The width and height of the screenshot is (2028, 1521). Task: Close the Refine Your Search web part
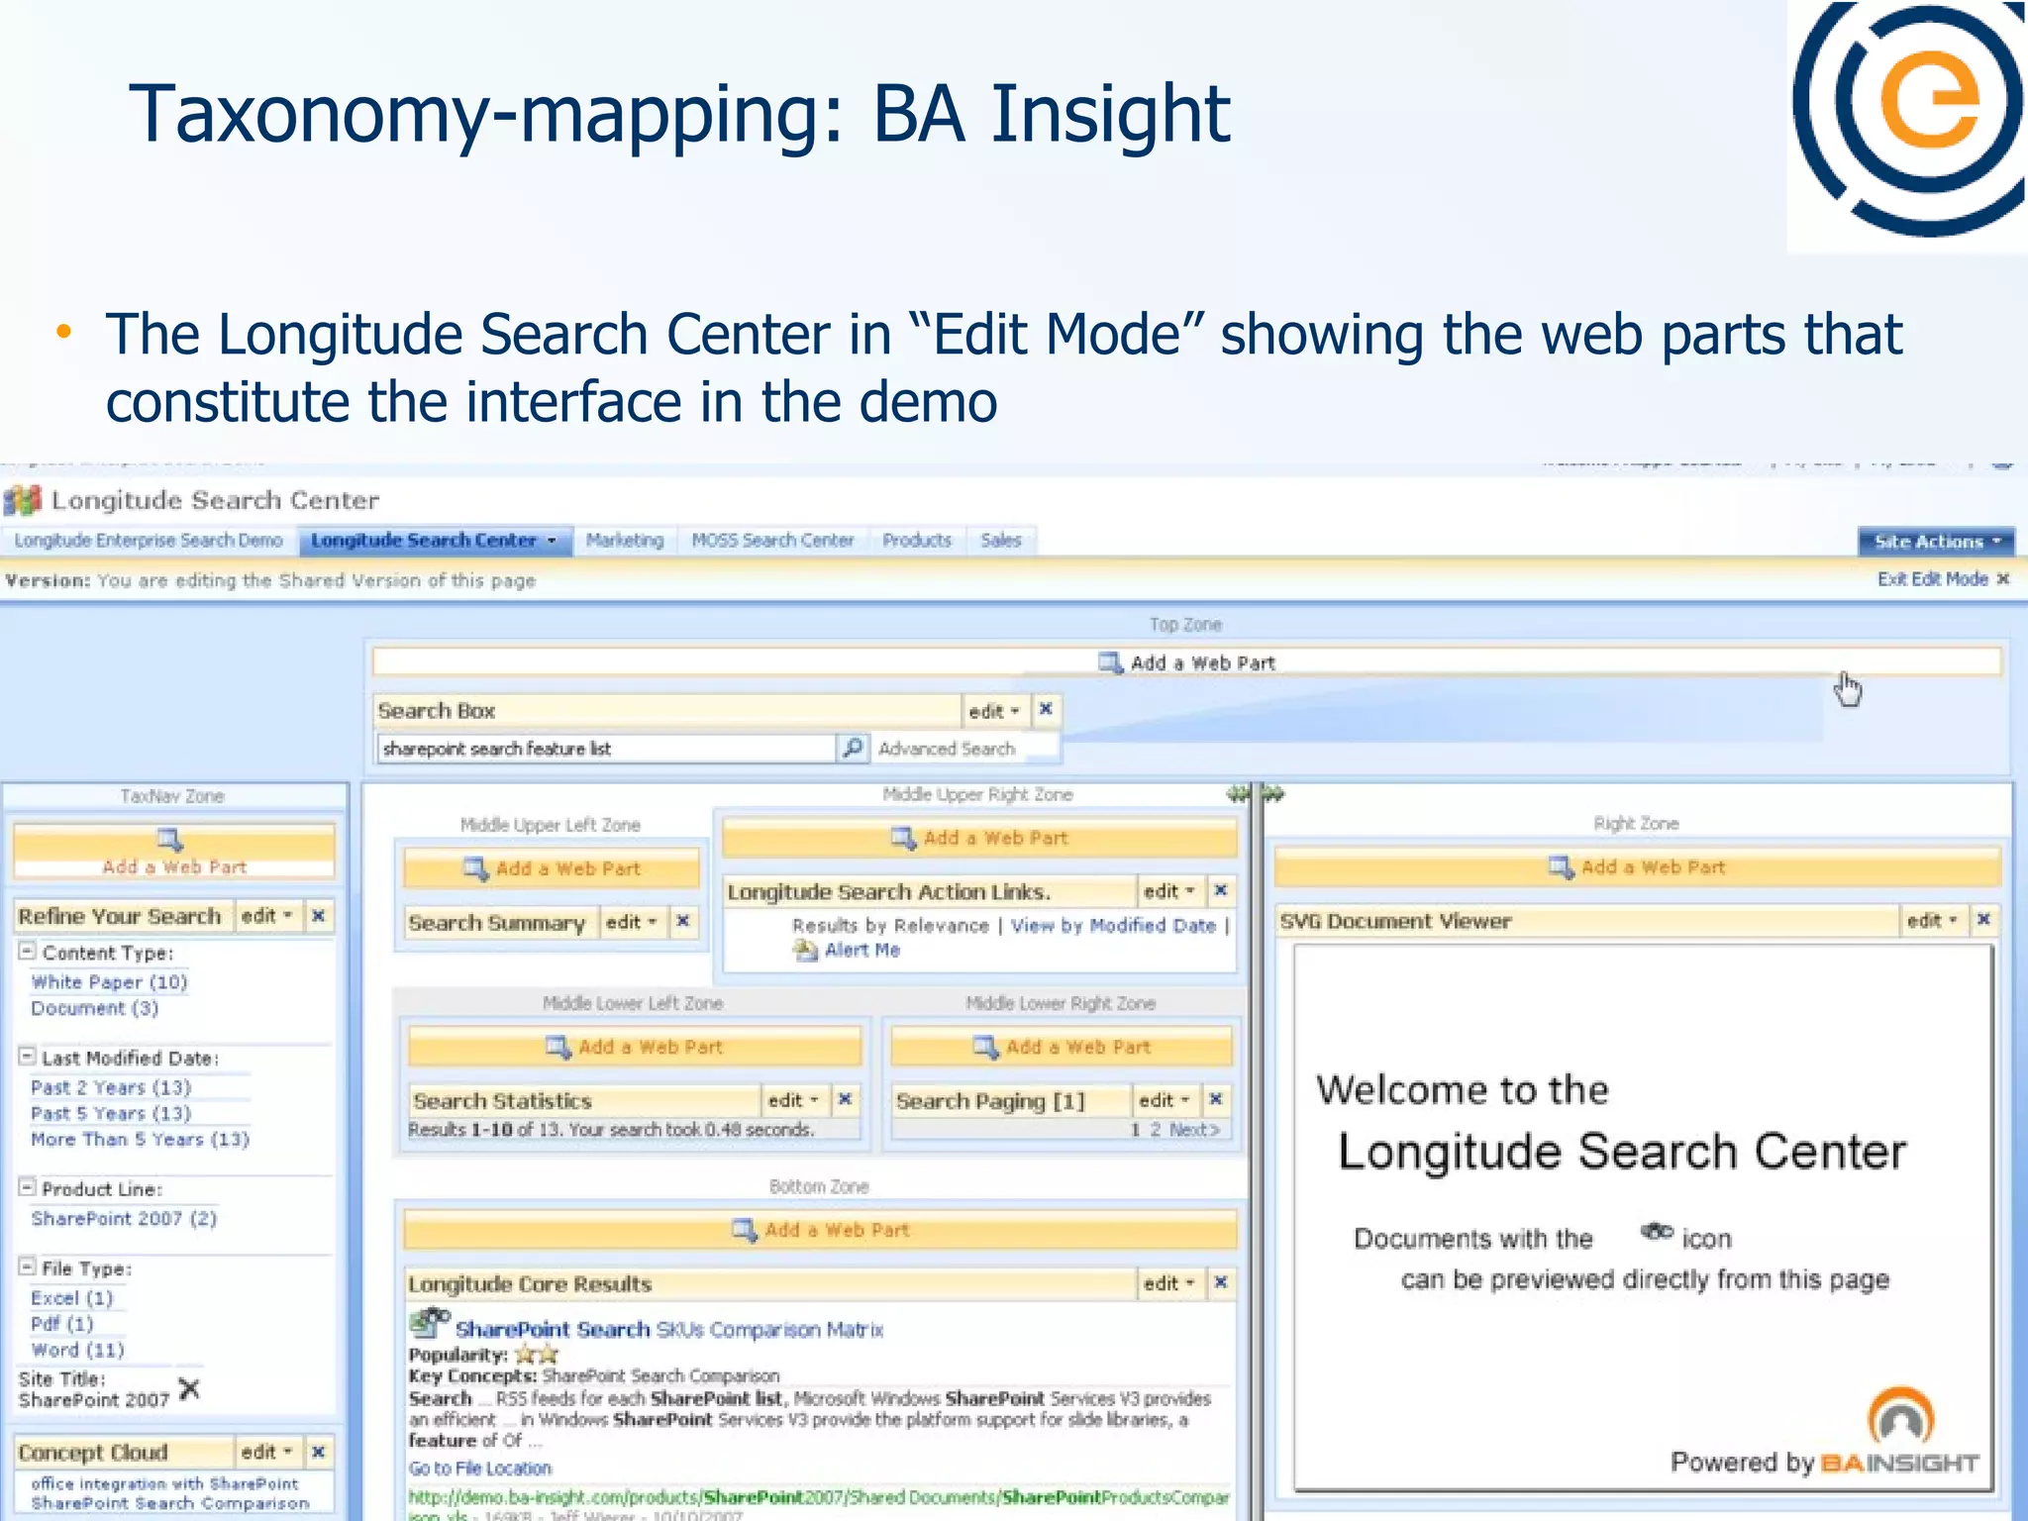point(319,916)
